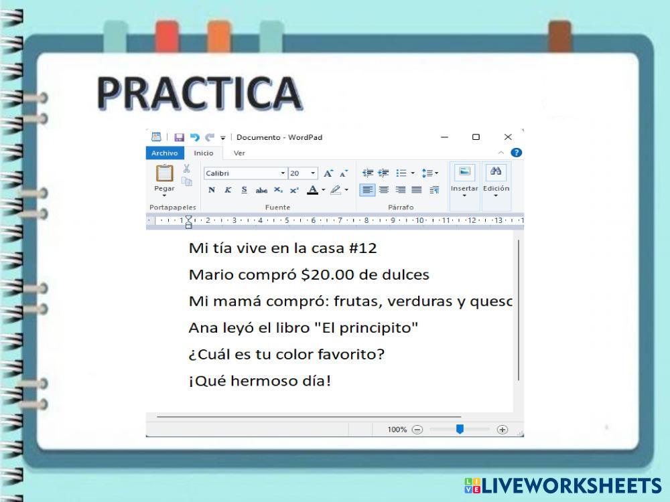The width and height of the screenshot is (670, 502).
Task: Switch to the Ver tab
Action: pos(239,153)
